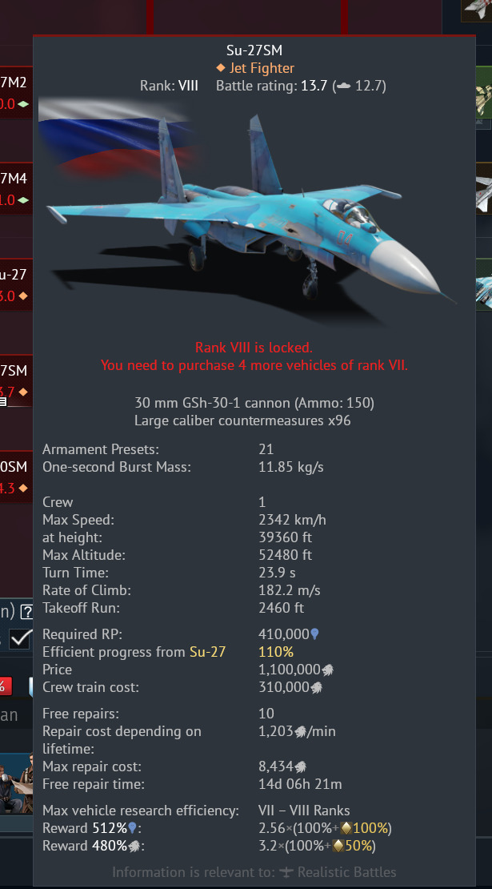This screenshot has width=492, height=889.
Task: Click the question mark help icon
Action: pyautogui.click(x=26, y=613)
